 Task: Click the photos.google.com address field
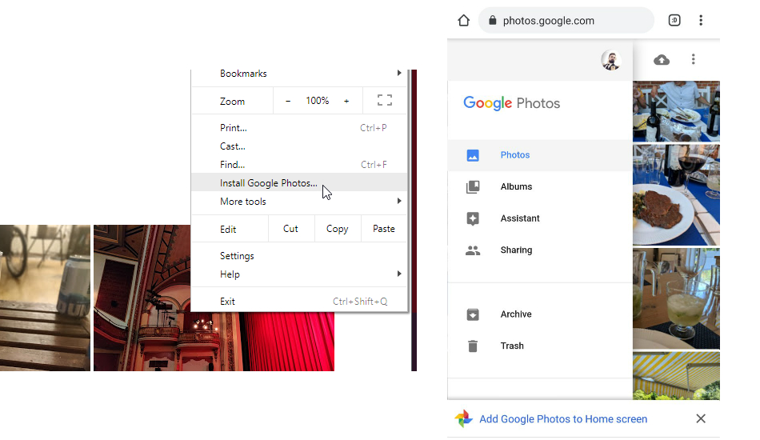[566, 20]
